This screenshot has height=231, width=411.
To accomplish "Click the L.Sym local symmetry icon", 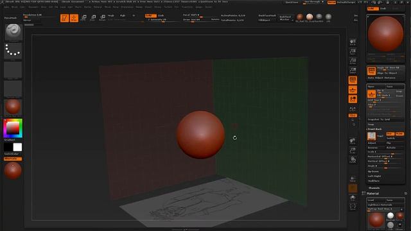I will 353,108.
